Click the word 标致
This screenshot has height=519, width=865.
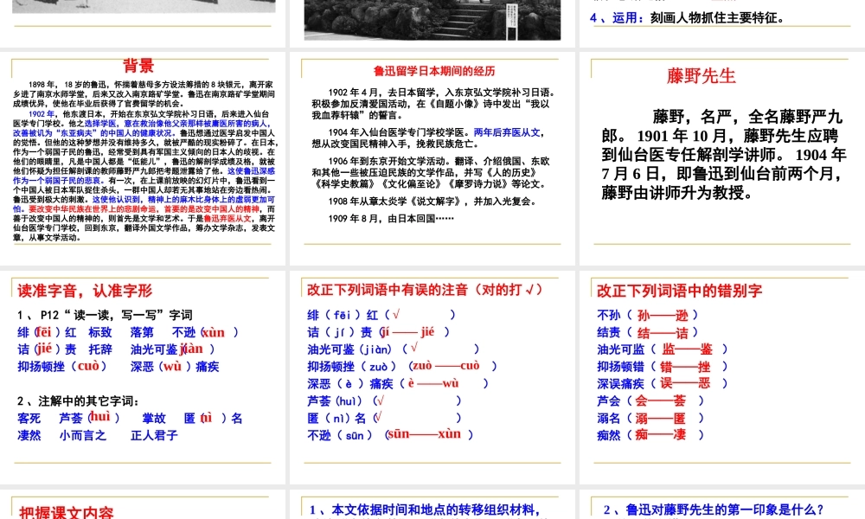click(99, 332)
